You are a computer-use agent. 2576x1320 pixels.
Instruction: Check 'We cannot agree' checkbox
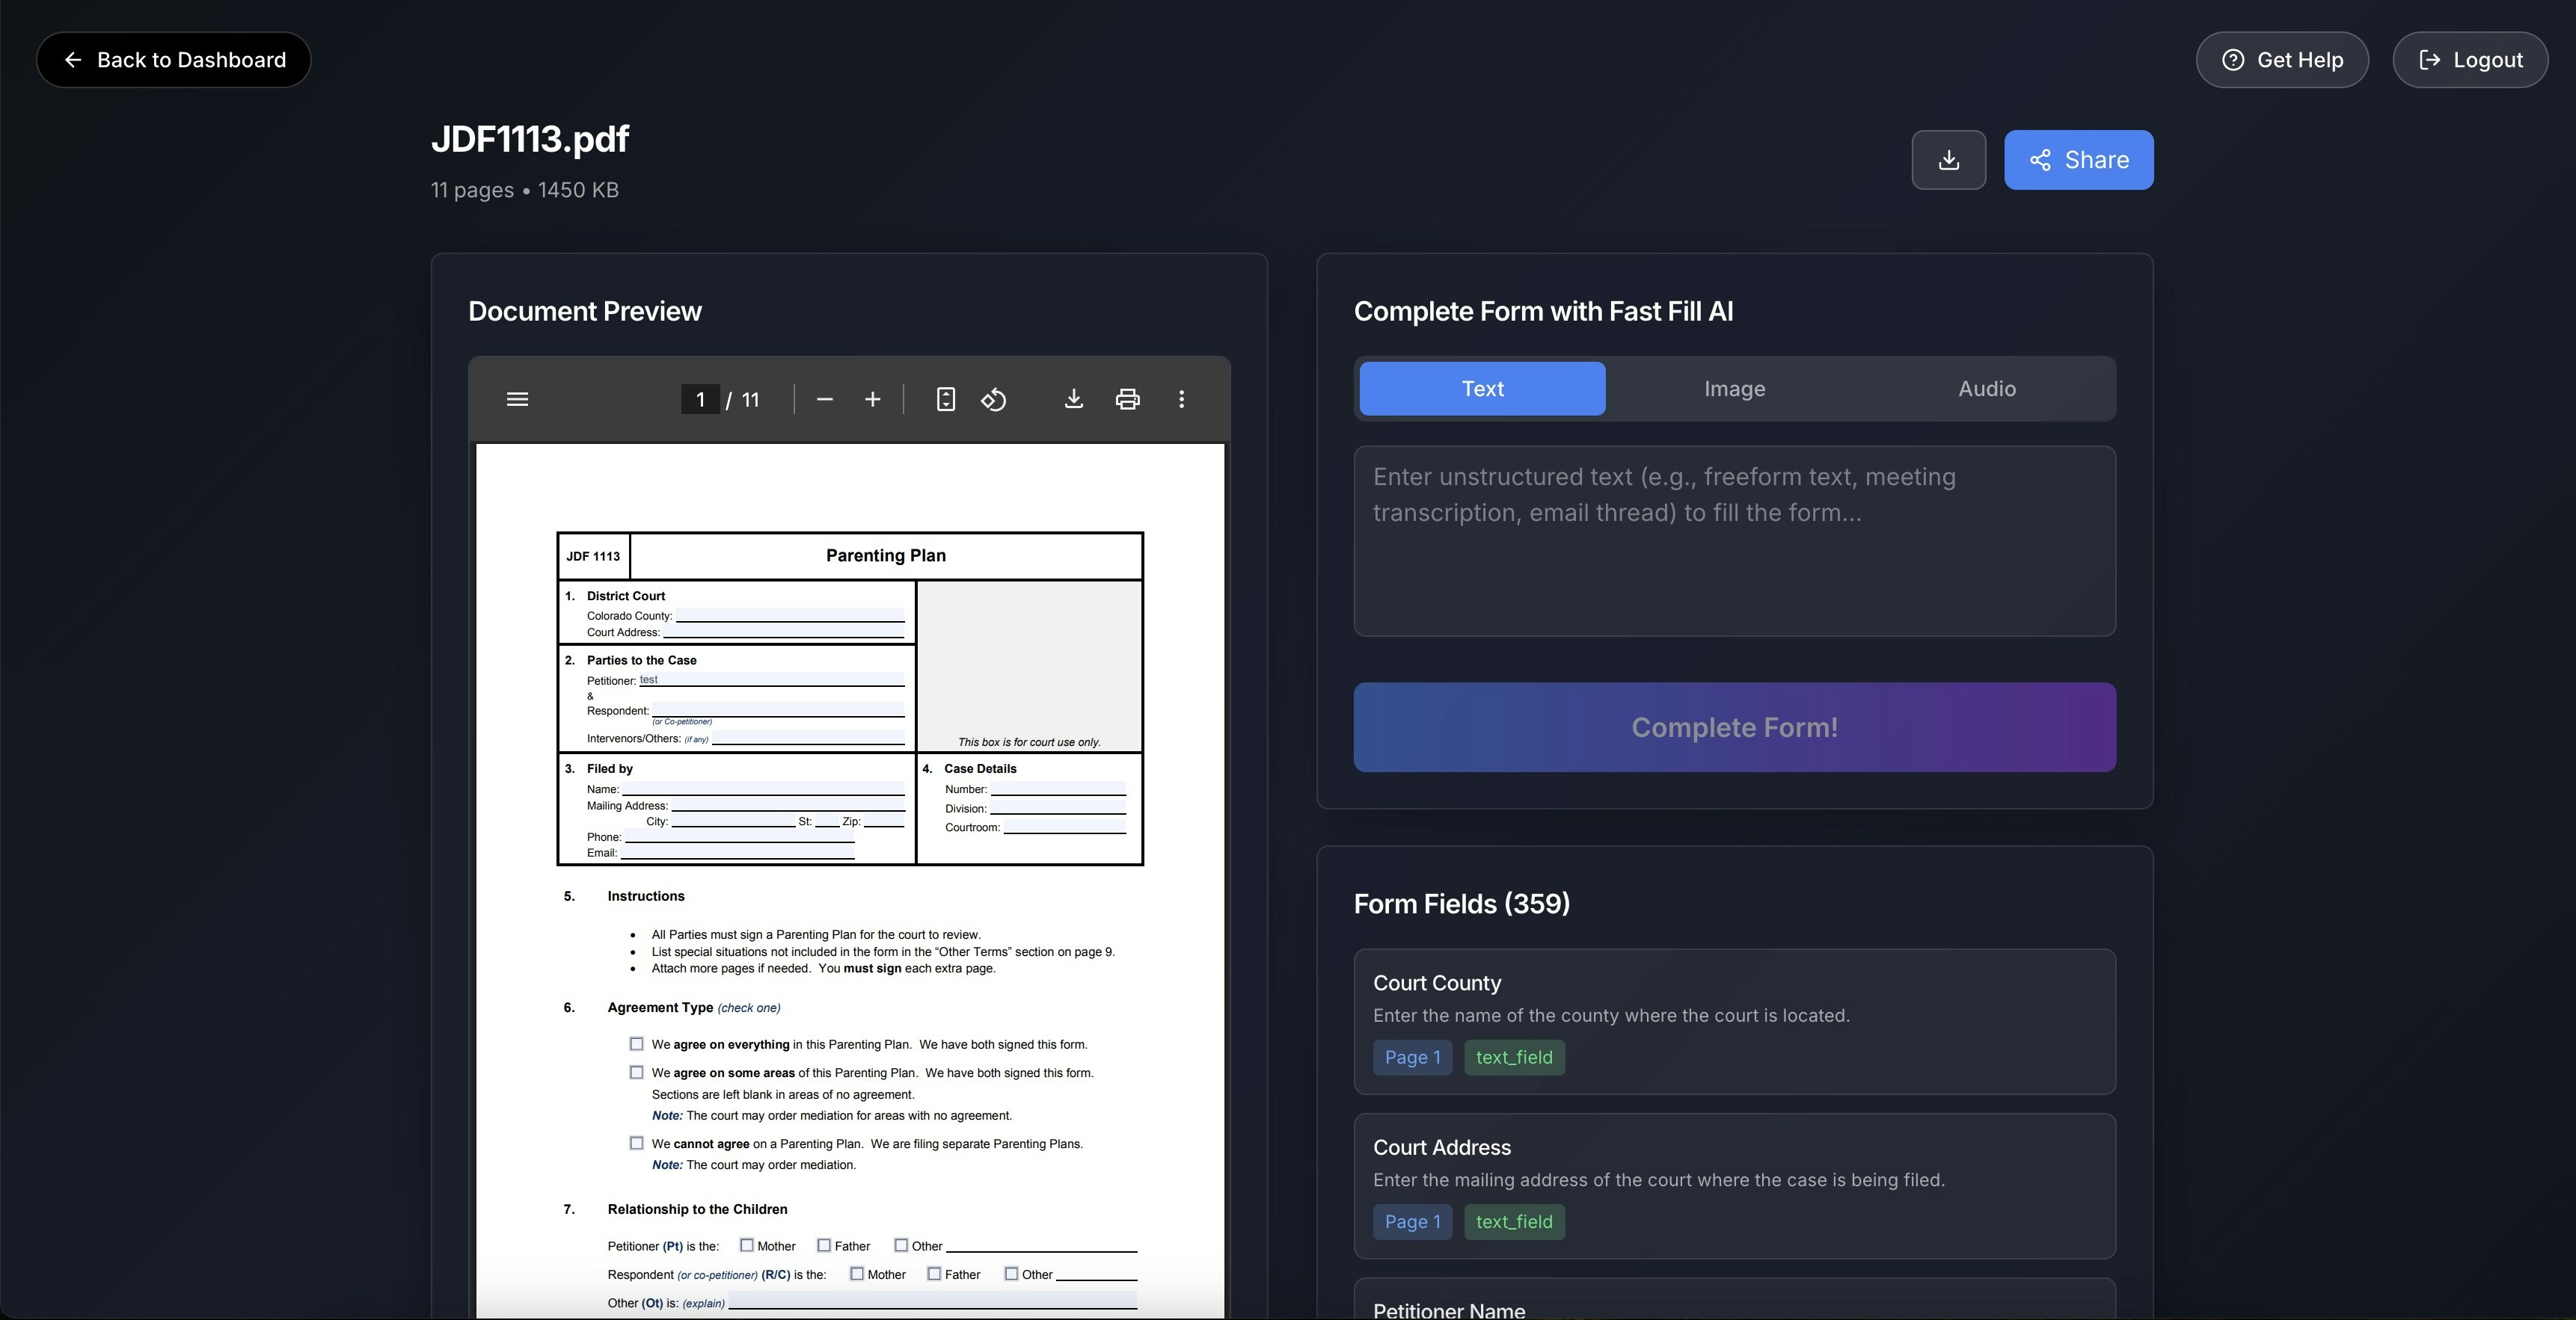pos(636,1143)
